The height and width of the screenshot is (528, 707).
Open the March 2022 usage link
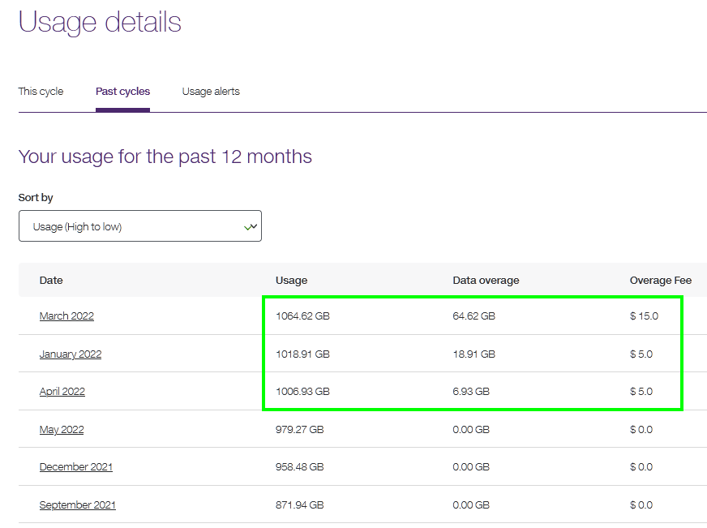tap(66, 316)
